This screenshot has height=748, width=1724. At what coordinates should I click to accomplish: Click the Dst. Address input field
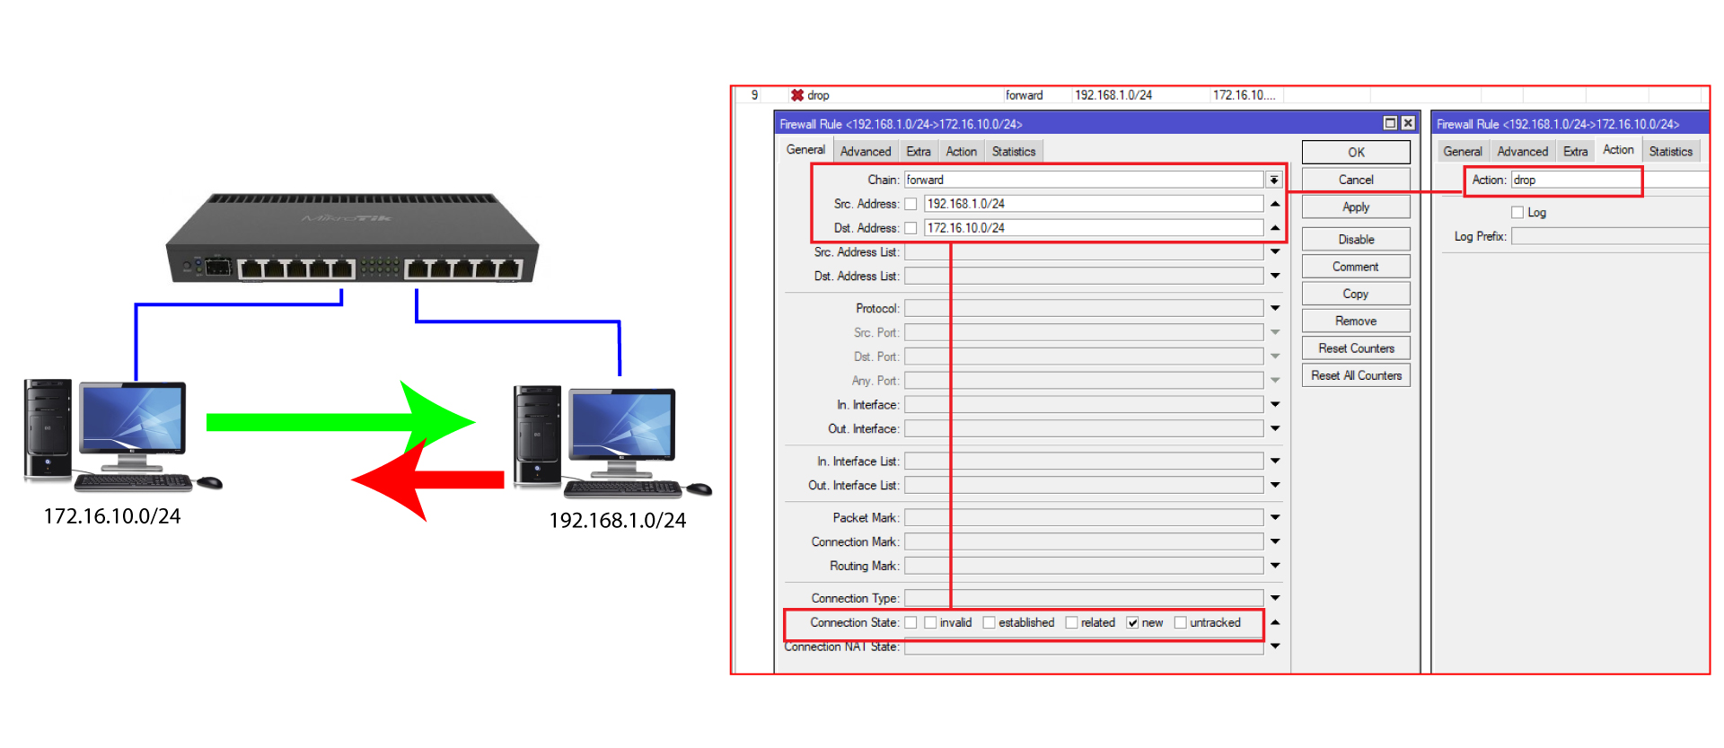tap(1093, 228)
